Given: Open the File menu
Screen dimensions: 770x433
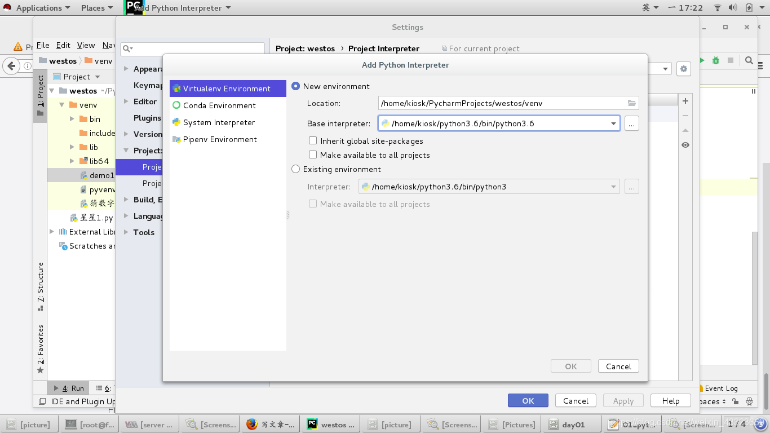Looking at the screenshot, I should click(x=43, y=45).
